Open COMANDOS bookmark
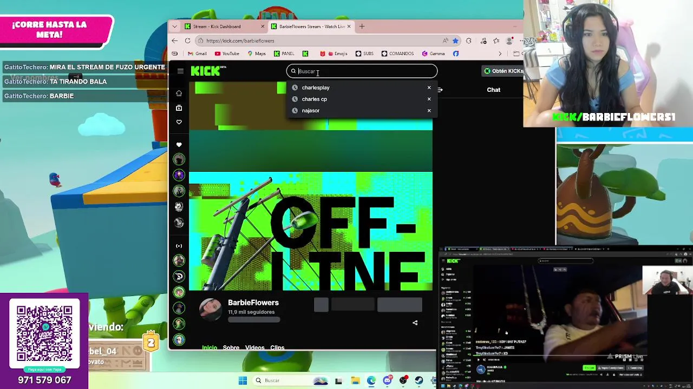Image resolution: width=693 pixels, height=389 pixels. [x=397, y=53]
